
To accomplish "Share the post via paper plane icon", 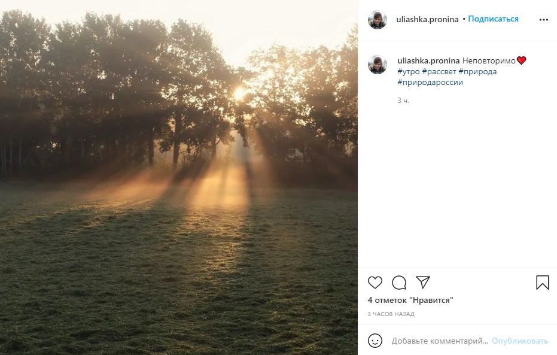I will click(x=423, y=283).
